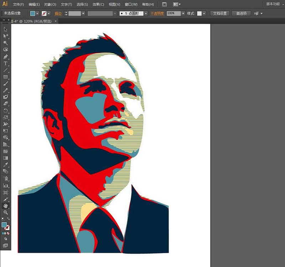Expand the variable width profile dropdown
Screen dimensions: 285x267
tap(115, 14)
